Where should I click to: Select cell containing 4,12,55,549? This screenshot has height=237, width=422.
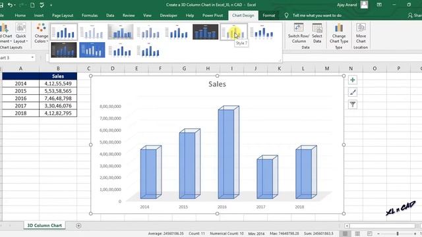[x=58, y=84]
